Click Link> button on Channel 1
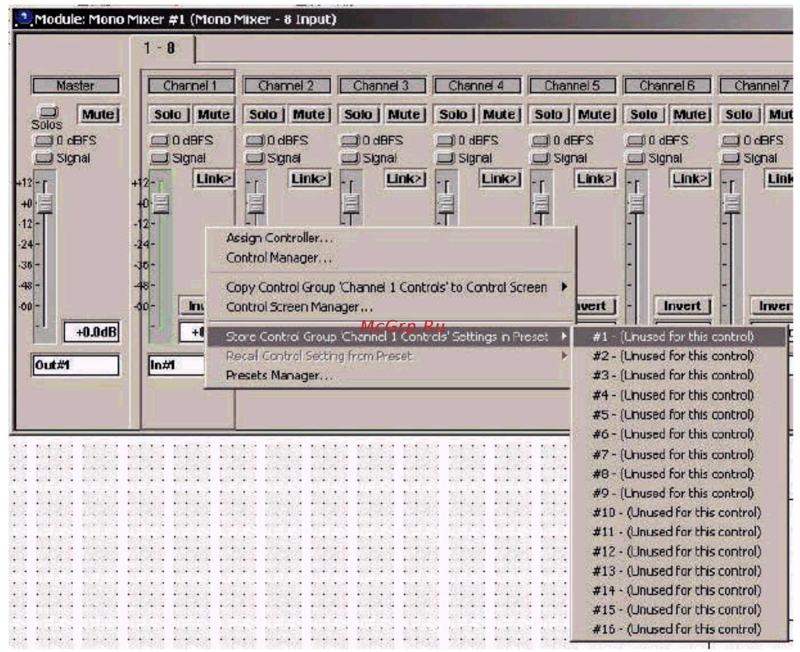 click(214, 179)
